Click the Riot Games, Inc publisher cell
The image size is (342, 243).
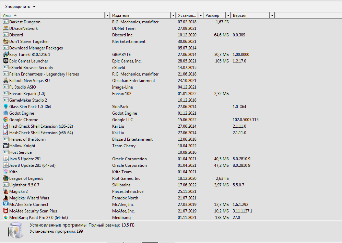pos(126,178)
